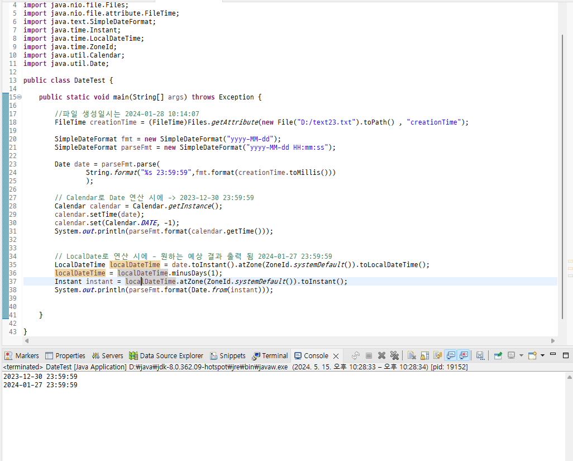Click the Console scroll up arrow
This screenshot has height=461, width=573.
click(569, 377)
